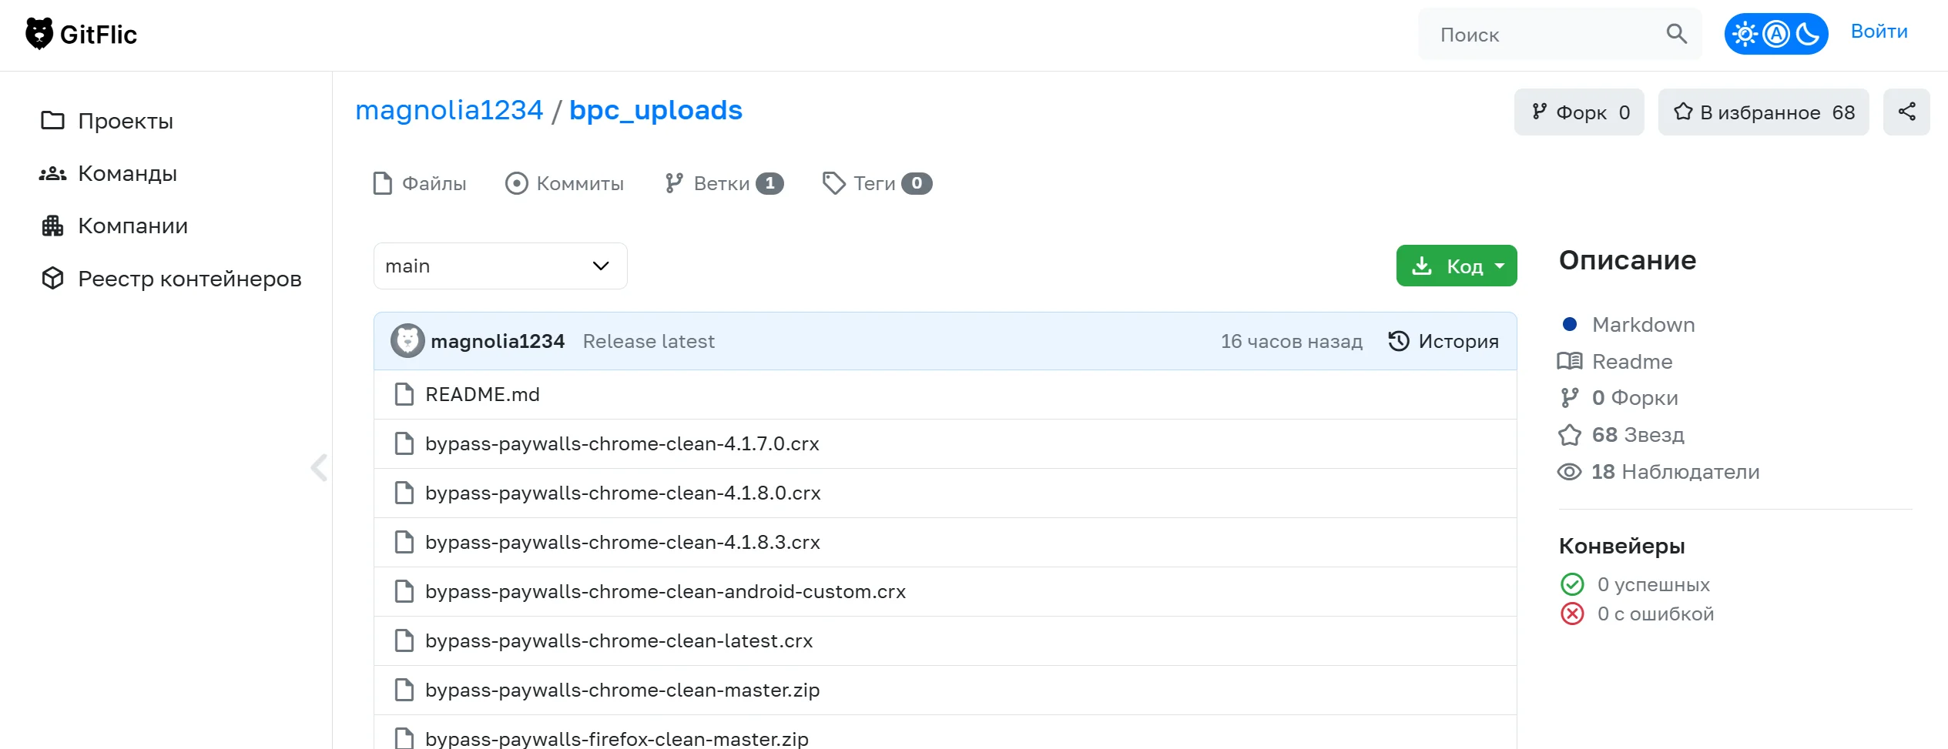This screenshot has width=1948, height=749.
Task: Switch to the Ветки tab
Action: pyautogui.click(x=724, y=183)
